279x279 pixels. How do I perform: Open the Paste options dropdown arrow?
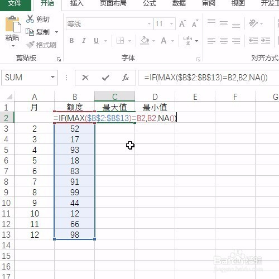point(13,46)
